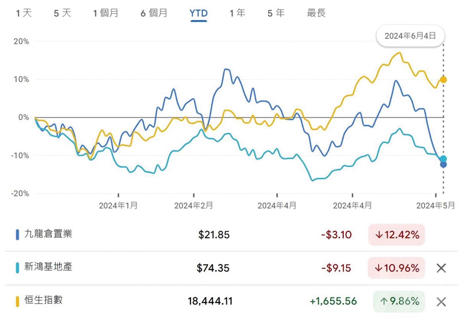Click the 2024年2月 x-axis label
The height and width of the screenshot is (318, 459).
(194, 205)
